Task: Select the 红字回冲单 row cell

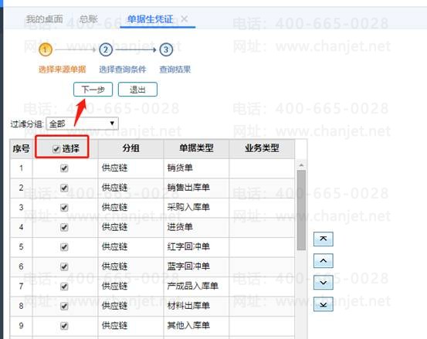Action: point(196,247)
